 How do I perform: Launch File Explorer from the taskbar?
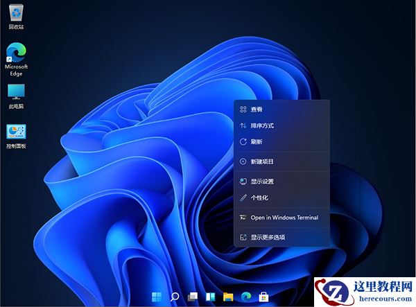(x=228, y=297)
